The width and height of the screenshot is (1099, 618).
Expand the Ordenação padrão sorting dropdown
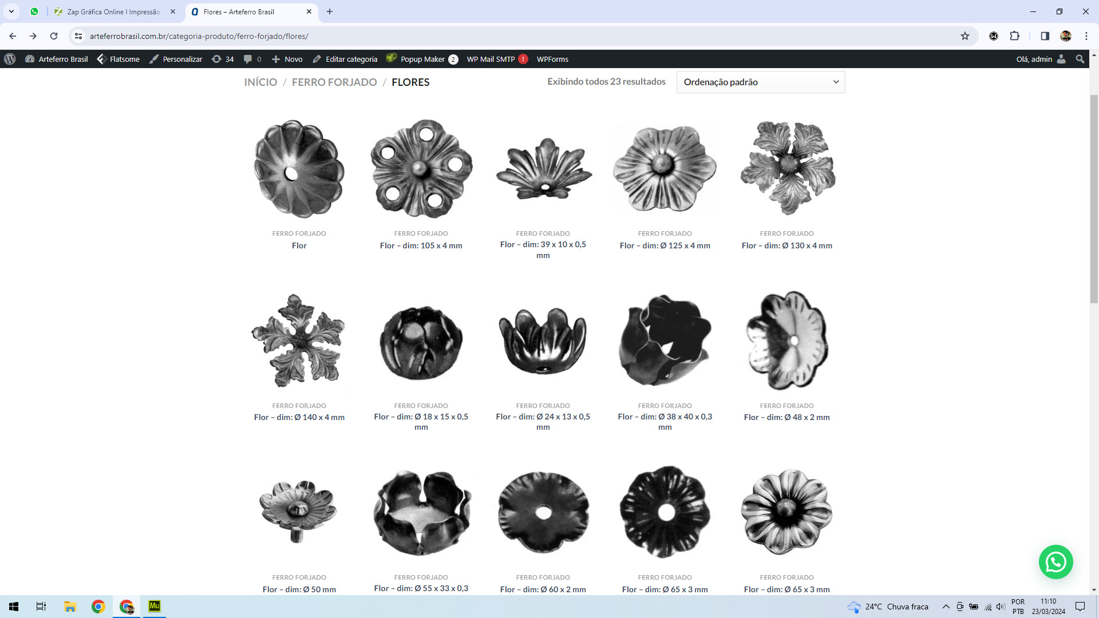760,82
